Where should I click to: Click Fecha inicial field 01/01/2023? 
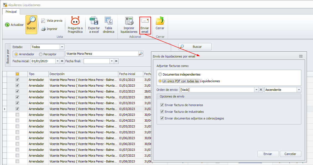click(x=43, y=61)
